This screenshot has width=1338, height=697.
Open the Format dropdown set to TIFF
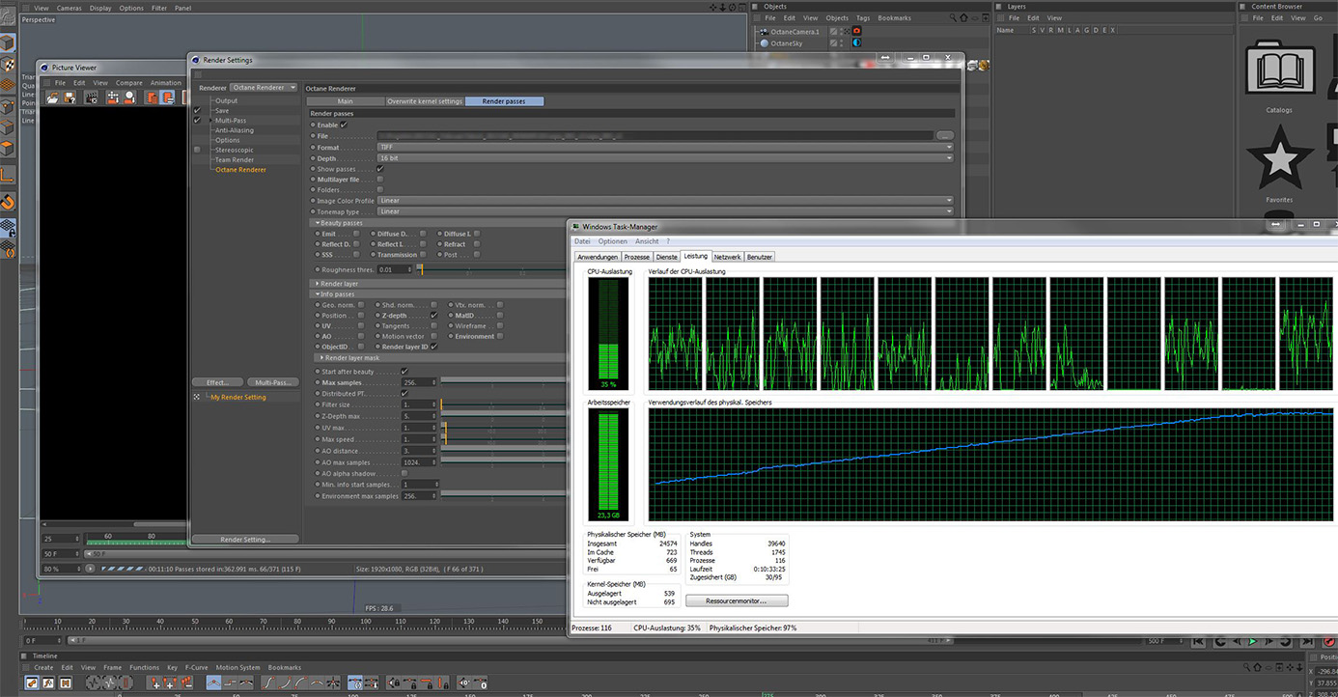pos(664,148)
